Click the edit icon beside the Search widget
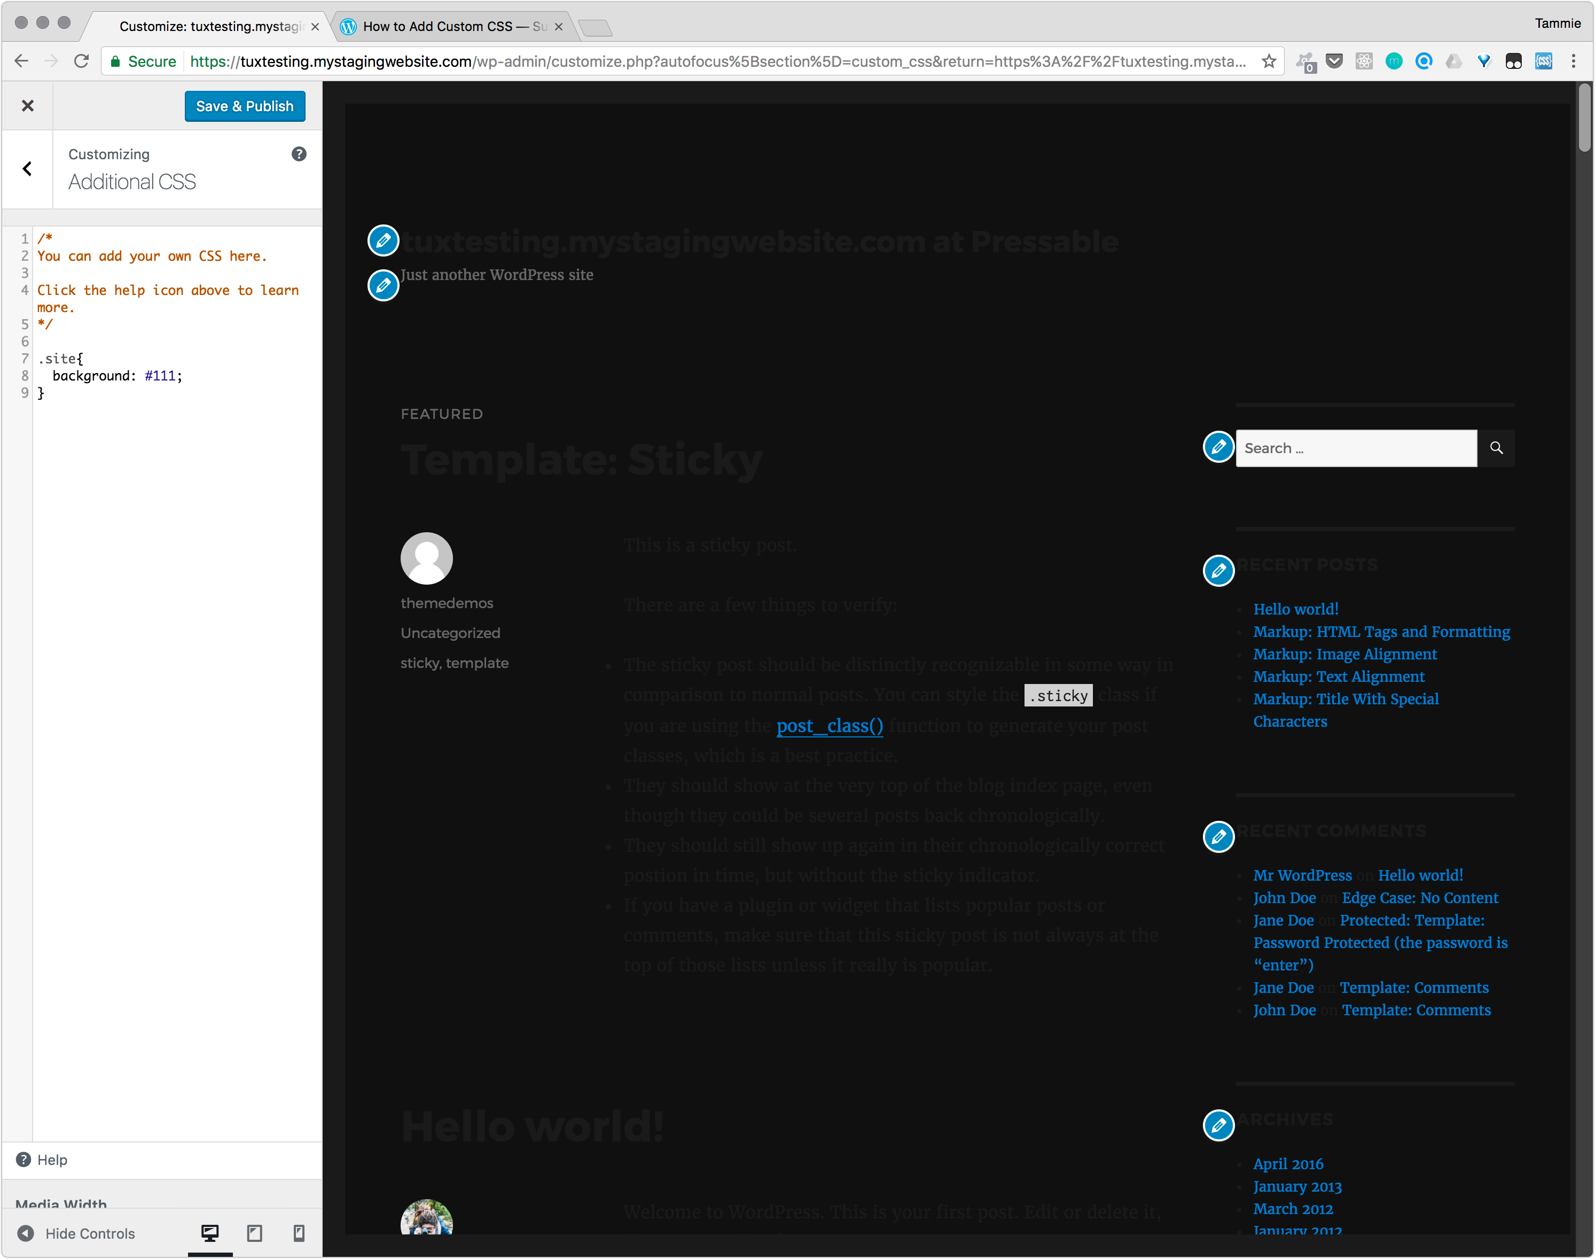Screen dimensions: 1595x1259 1218,447
